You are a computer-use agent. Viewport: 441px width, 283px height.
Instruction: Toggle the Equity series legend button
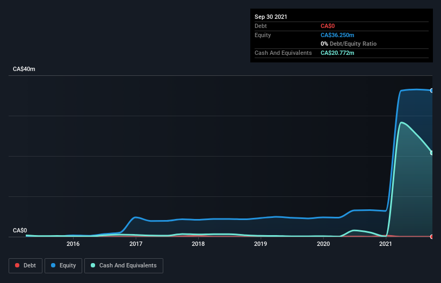click(63, 266)
